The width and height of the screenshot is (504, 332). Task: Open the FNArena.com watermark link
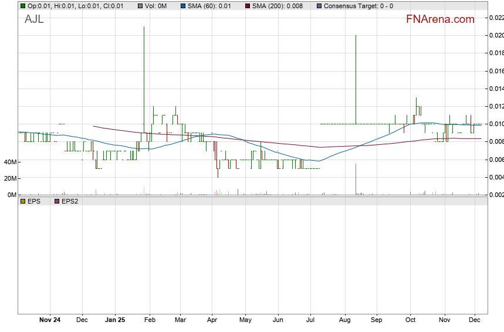click(440, 19)
